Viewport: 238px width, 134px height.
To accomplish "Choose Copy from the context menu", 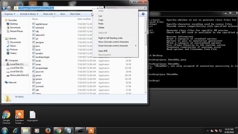I will pos(101,20).
